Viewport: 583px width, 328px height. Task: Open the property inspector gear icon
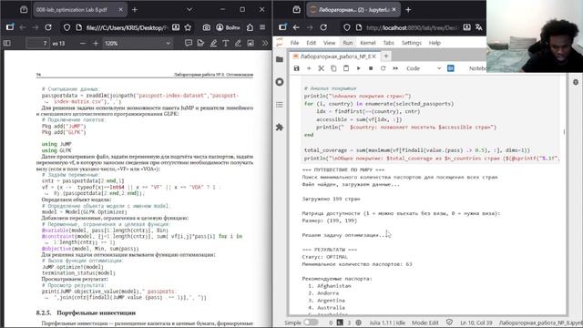576,82
